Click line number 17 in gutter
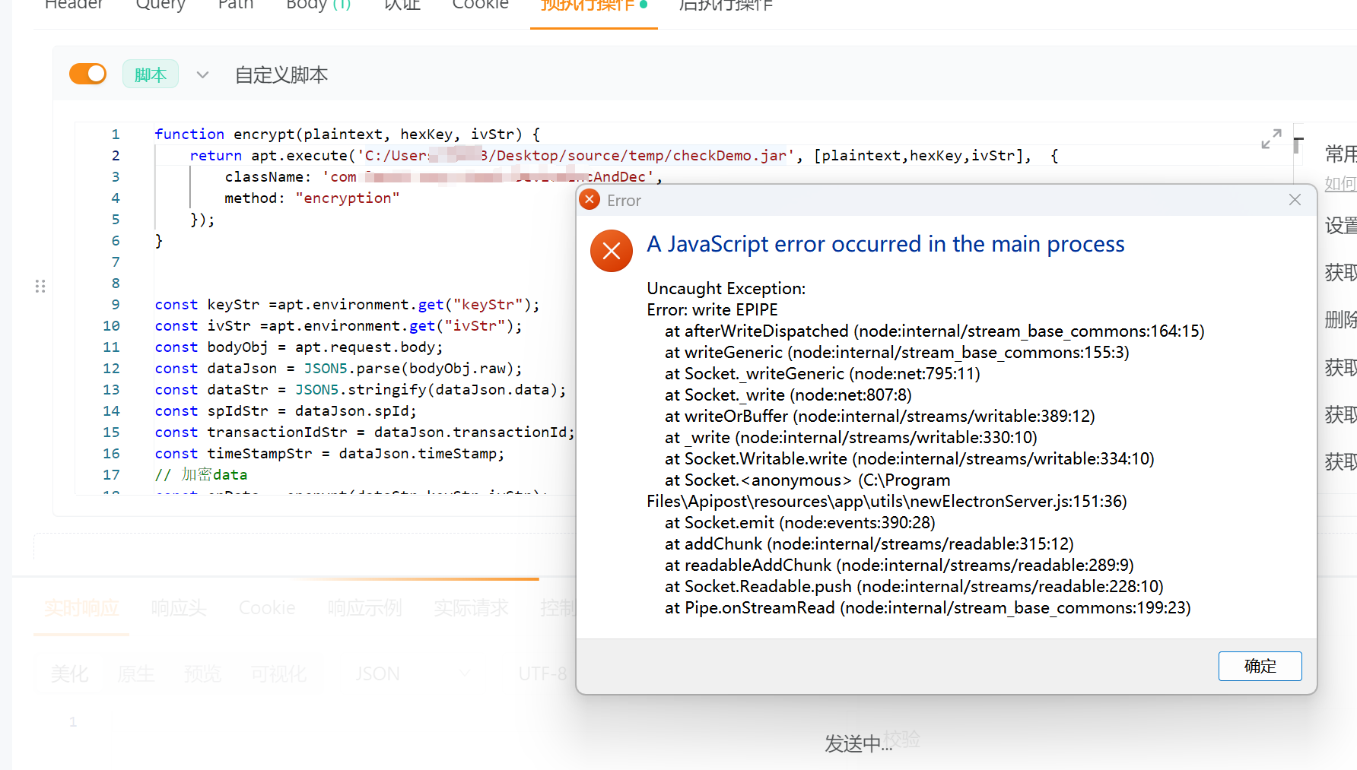This screenshot has height=770, width=1357. 111,475
